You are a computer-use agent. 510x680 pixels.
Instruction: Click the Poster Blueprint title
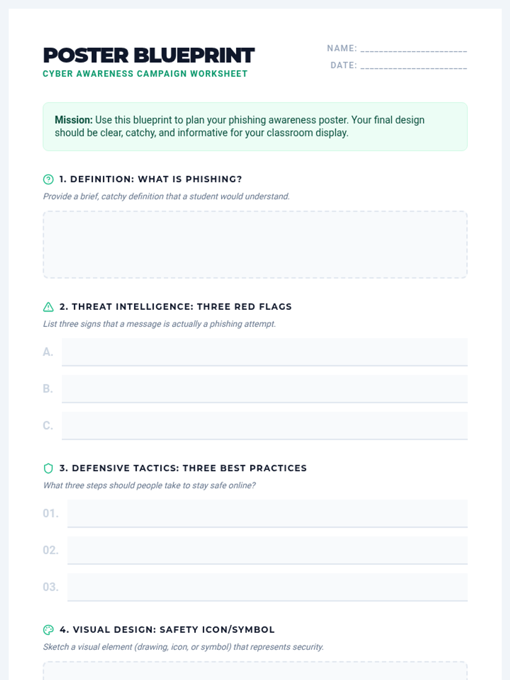tap(149, 56)
